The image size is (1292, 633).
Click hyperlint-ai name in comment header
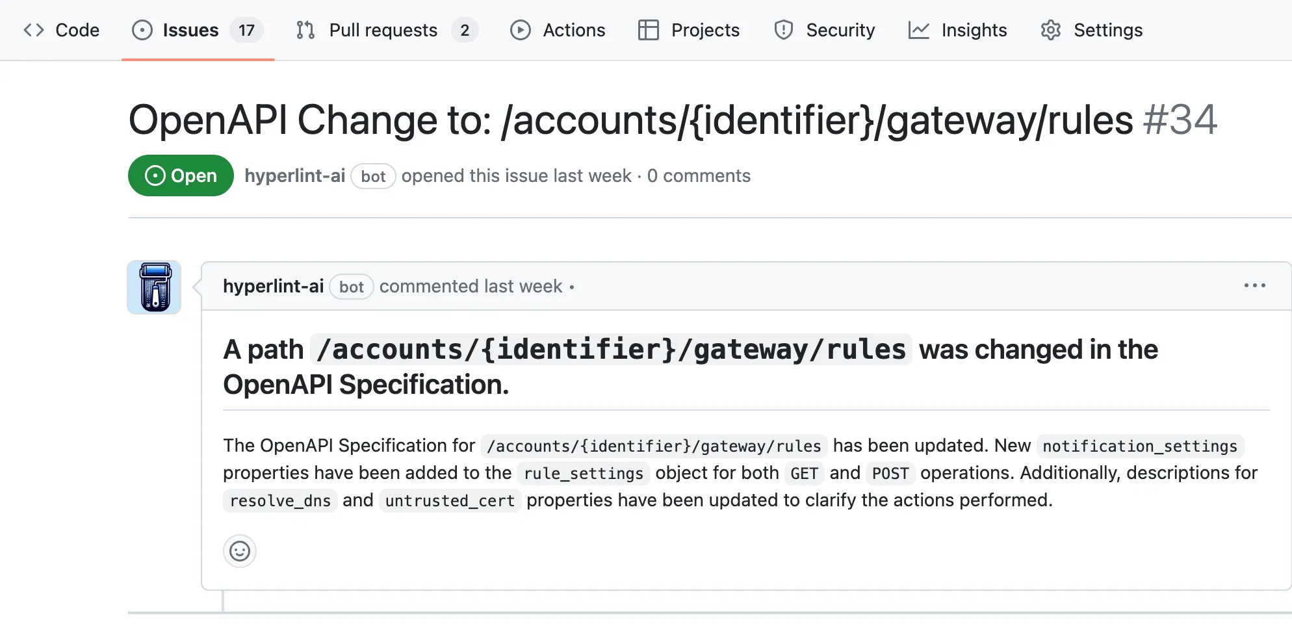click(x=273, y=286)
